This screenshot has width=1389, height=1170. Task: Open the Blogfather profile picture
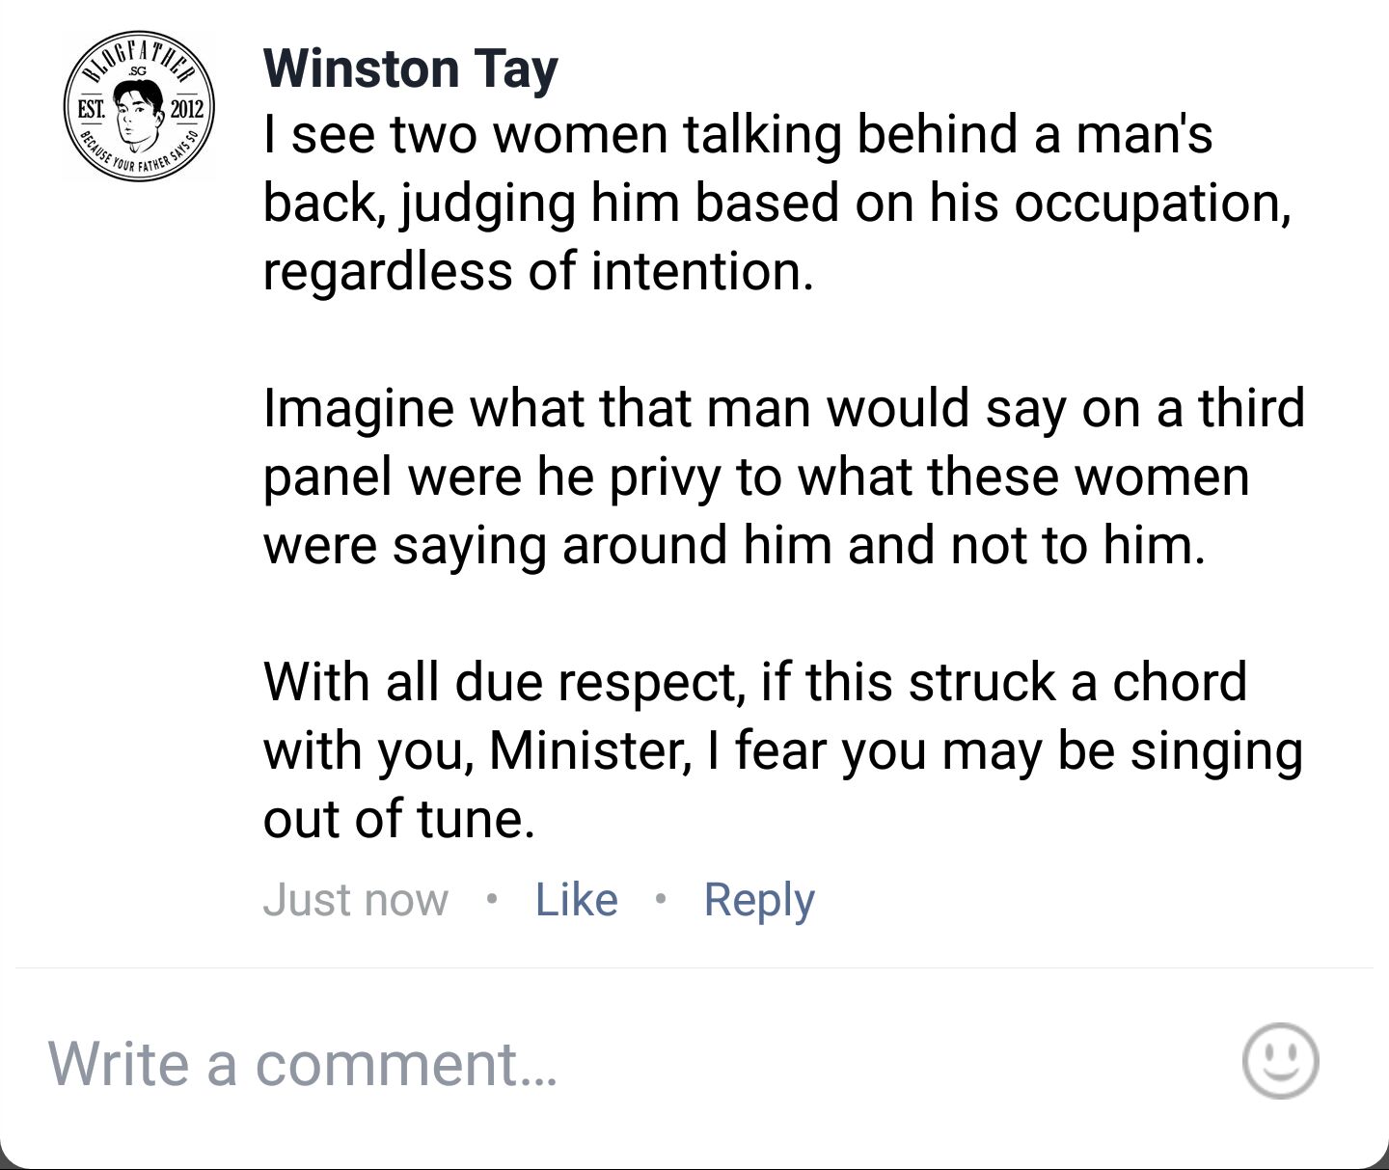click(x=139, y=106)
